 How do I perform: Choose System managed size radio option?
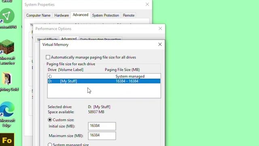(x=50, y=144)
